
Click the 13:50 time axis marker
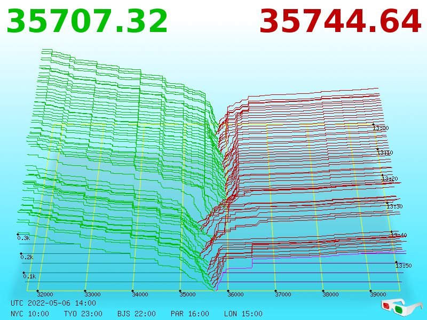click(x=404, y=266)
